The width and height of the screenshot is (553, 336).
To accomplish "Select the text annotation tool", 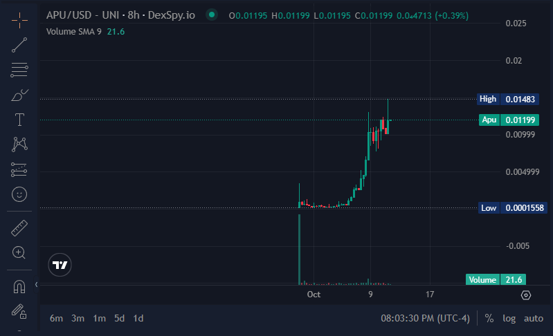I will pos(19,120).
